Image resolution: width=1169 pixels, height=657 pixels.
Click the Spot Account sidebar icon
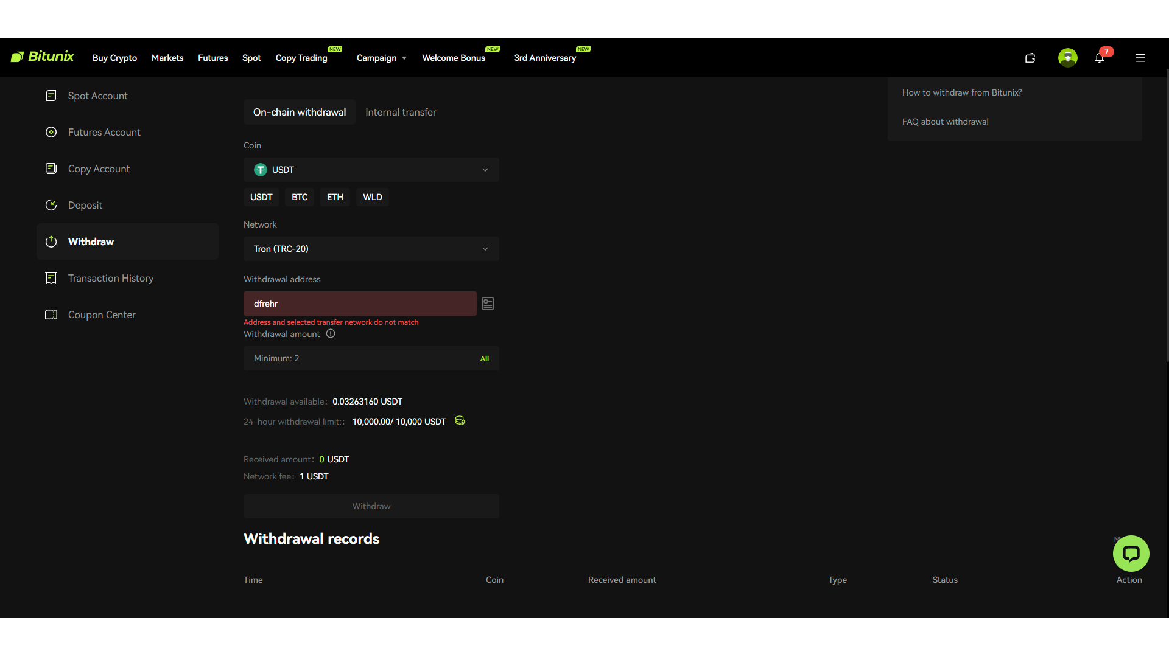click(x=51, y=96)
